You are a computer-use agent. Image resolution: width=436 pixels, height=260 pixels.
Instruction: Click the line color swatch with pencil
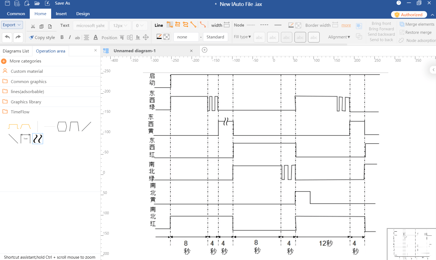coord(159,37)
